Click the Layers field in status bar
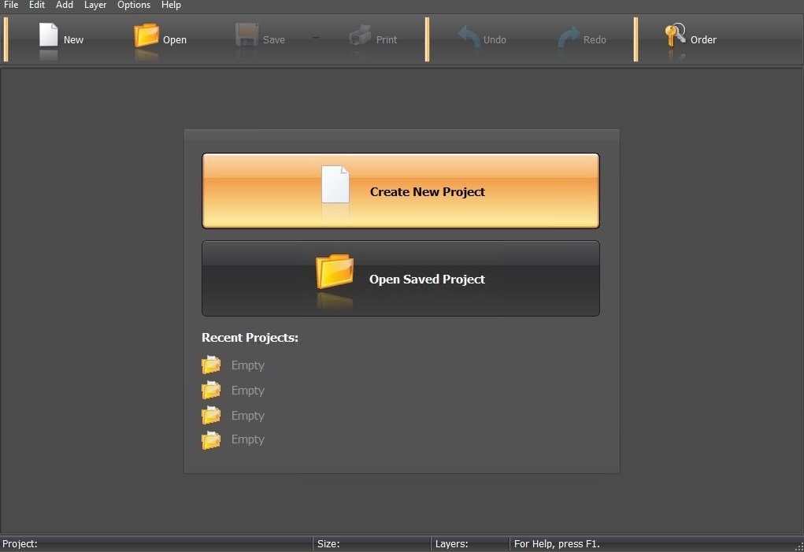The image size is (804, 552). (x=471, y=544)
